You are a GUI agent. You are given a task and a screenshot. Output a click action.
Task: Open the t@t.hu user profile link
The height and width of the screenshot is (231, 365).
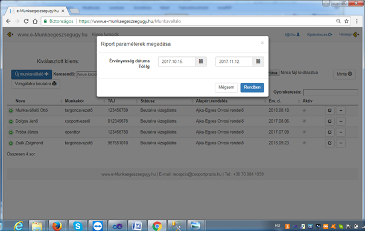pyautogui.click(x=293, y=34)
